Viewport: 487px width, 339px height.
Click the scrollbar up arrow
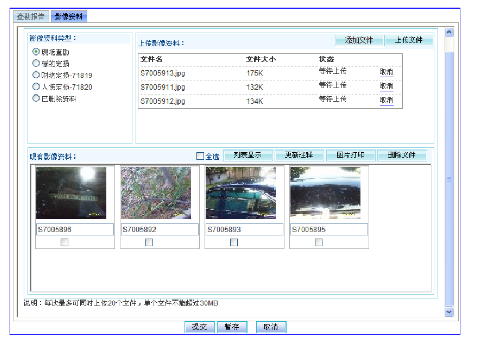click(x=449, y=32)
